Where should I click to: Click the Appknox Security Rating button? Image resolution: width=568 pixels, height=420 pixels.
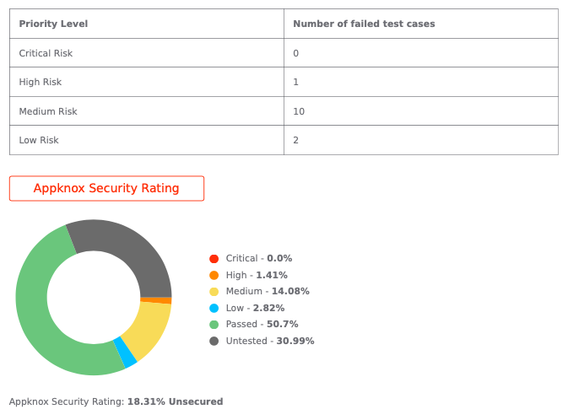(x=106, y=188)
